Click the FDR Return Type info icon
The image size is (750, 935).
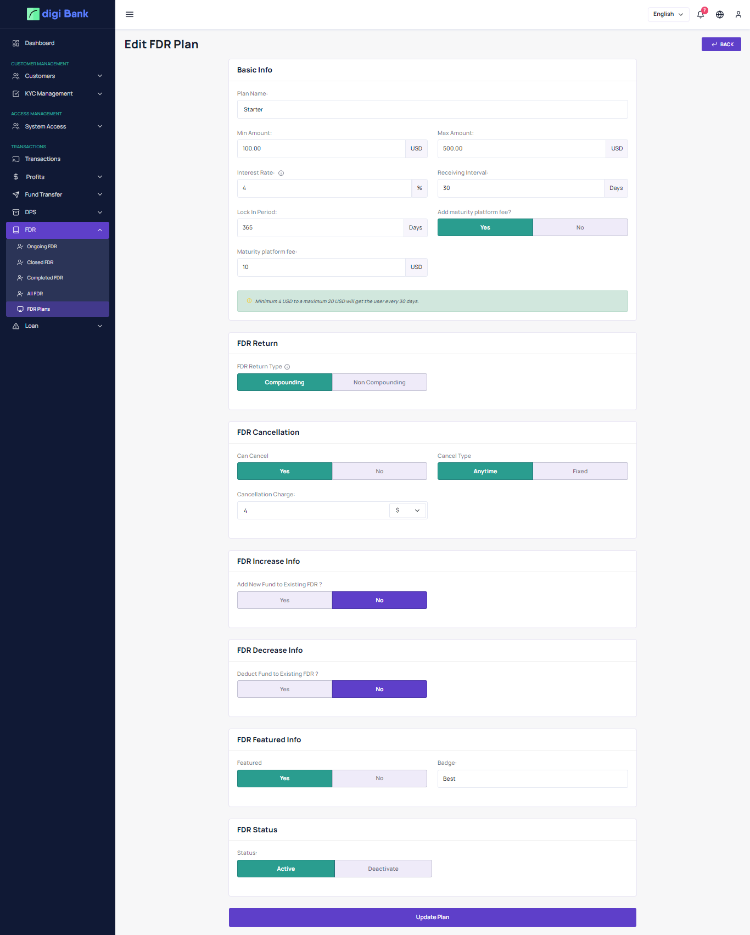[287, 367]
